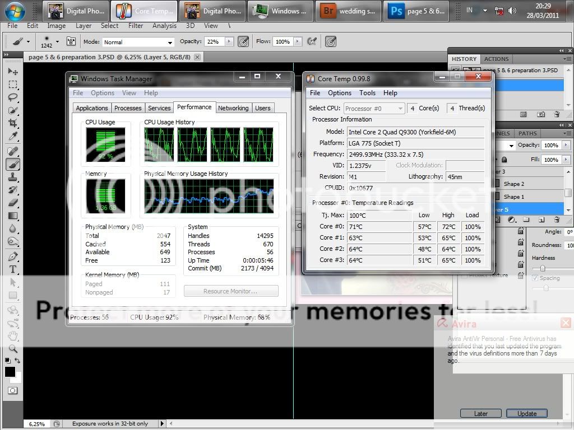The height and width of the screenshot is (430, 574).
Task: Click Later in the Avira notification
Action: [x=480, y=414]
